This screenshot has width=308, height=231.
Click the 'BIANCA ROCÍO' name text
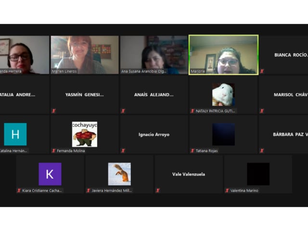coord(291,55)
